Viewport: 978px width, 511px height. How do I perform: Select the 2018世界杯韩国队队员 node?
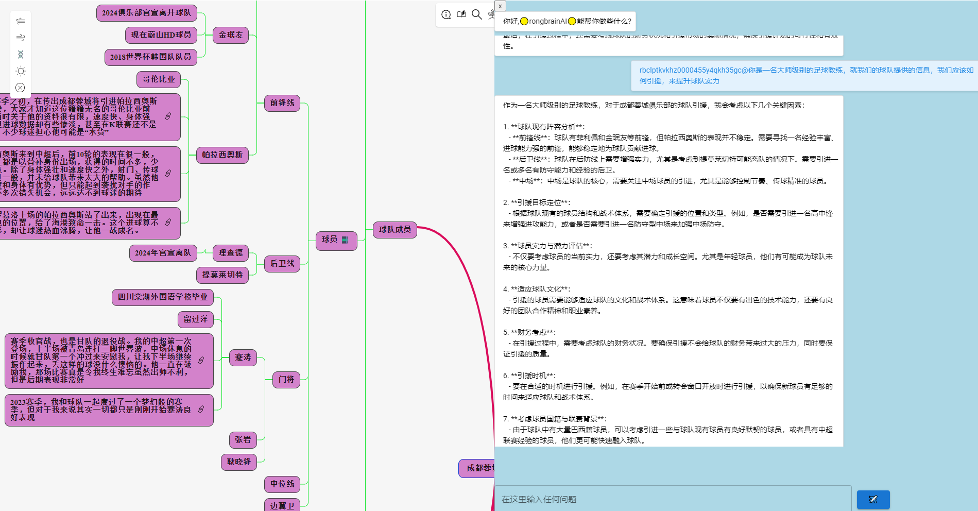(150, 57)
